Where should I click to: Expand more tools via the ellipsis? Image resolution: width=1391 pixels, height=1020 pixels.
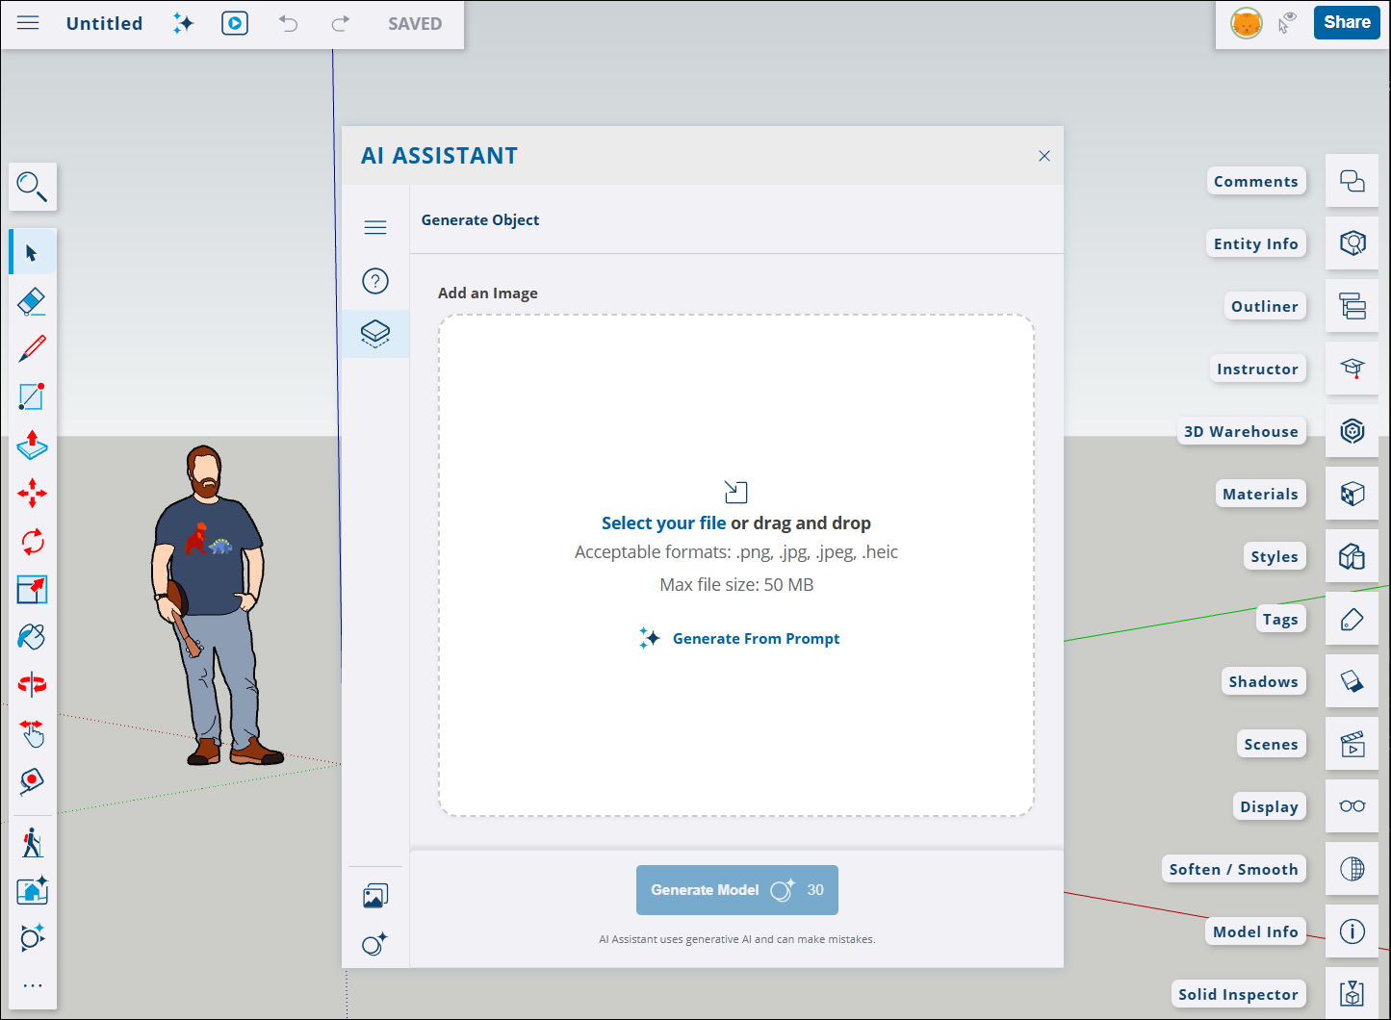32,984
